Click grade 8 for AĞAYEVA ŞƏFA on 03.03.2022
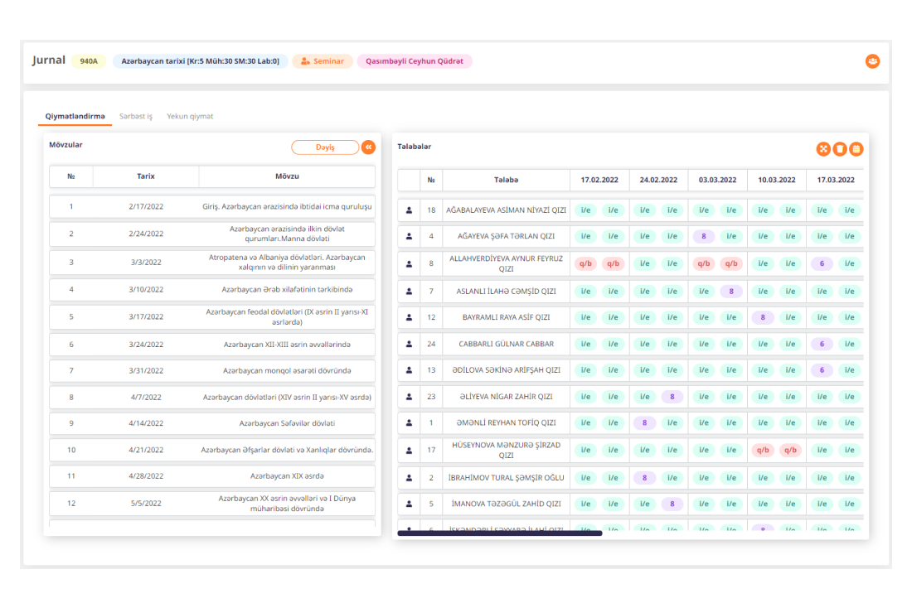The height and width of the screenshot is (608, 912). 704,236
